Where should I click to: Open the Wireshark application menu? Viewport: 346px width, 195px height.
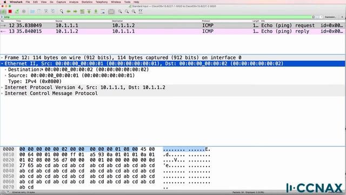16,2
